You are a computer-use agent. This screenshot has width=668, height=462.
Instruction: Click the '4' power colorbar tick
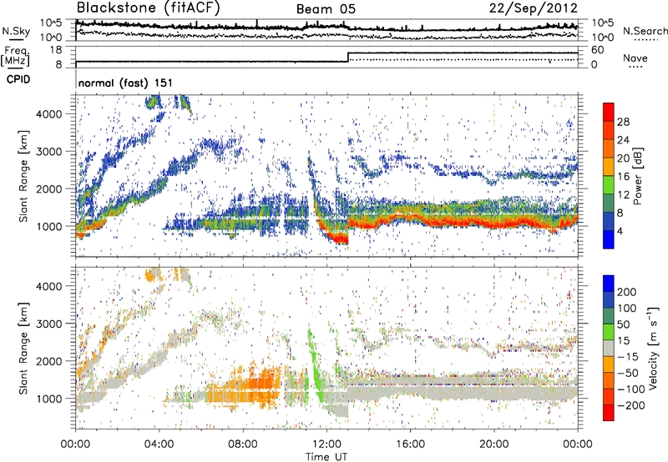[620, 232]
